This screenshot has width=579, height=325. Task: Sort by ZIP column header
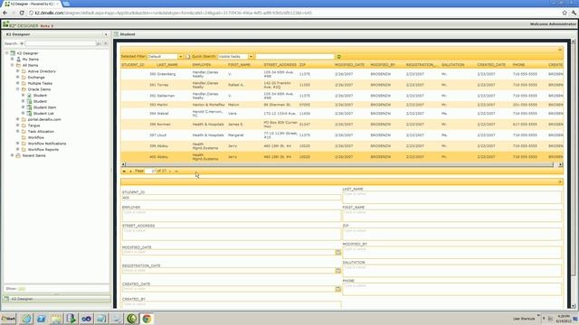302,65
